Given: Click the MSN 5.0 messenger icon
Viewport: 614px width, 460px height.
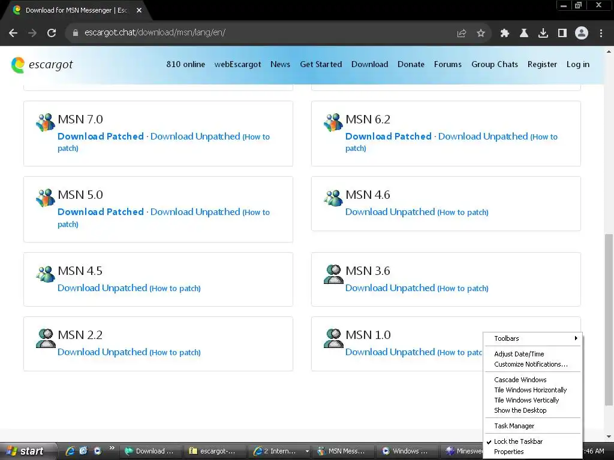Looking at the screenshot, I should tap(46, 198).
